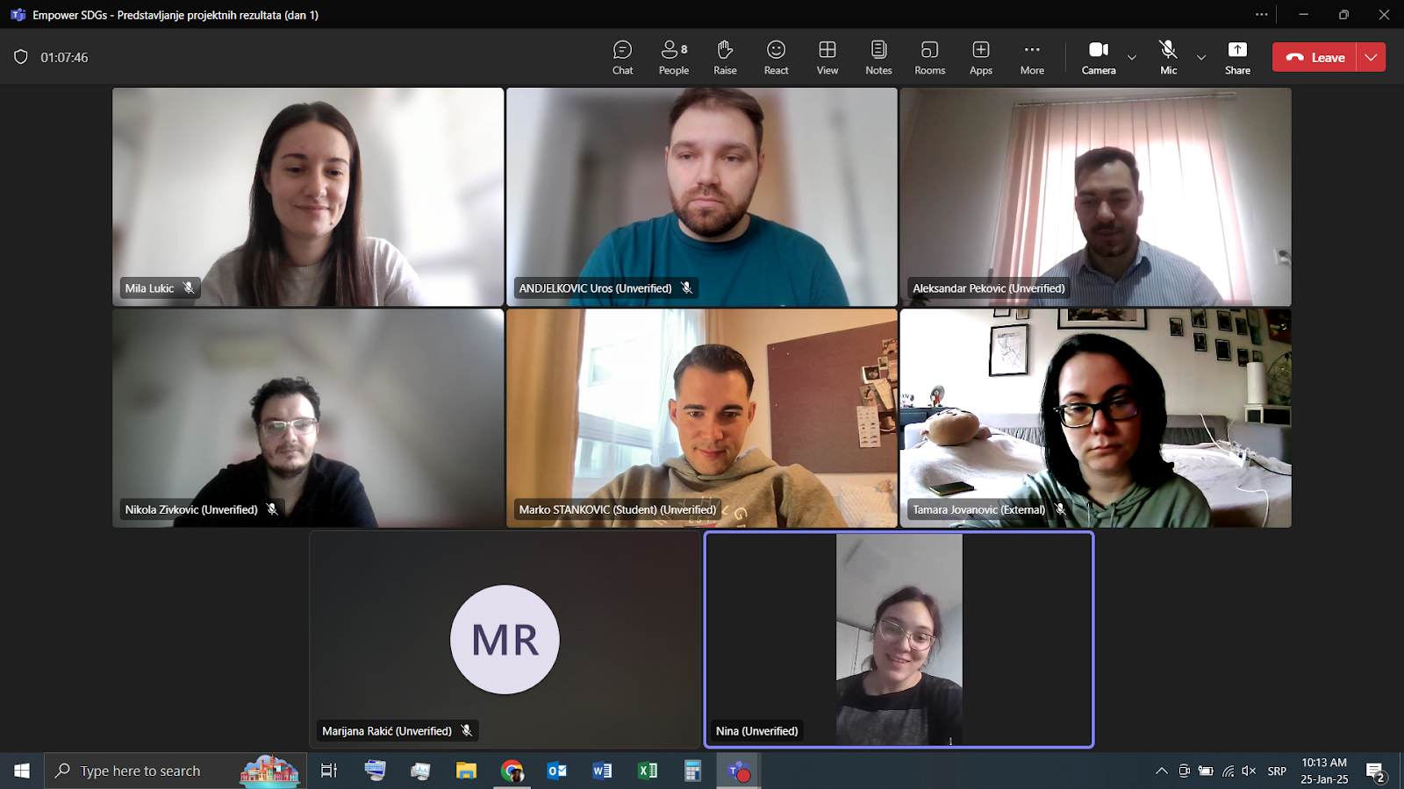Open the Apps panel
Viewport: 1404px width, 789px height.
[981, 57]
